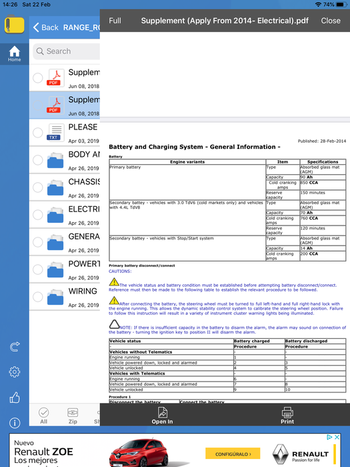Click the Search field
The width and height of the screenshot is (350, 467).
[67, 51]
